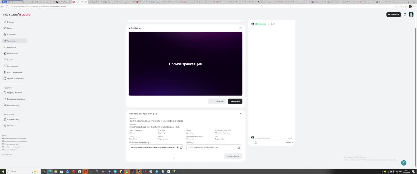Open Аналитика section
The image size is (417, 174).
coord(15,47)
